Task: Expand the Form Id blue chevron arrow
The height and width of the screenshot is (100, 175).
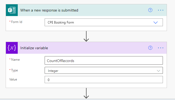Action: pyautogui.click(x=155, y=22)
